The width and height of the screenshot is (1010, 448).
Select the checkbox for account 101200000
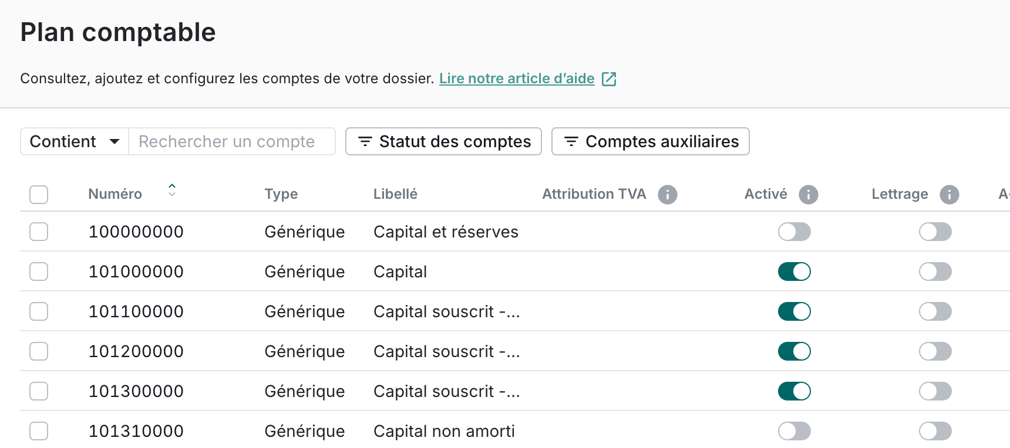(39, 351)
